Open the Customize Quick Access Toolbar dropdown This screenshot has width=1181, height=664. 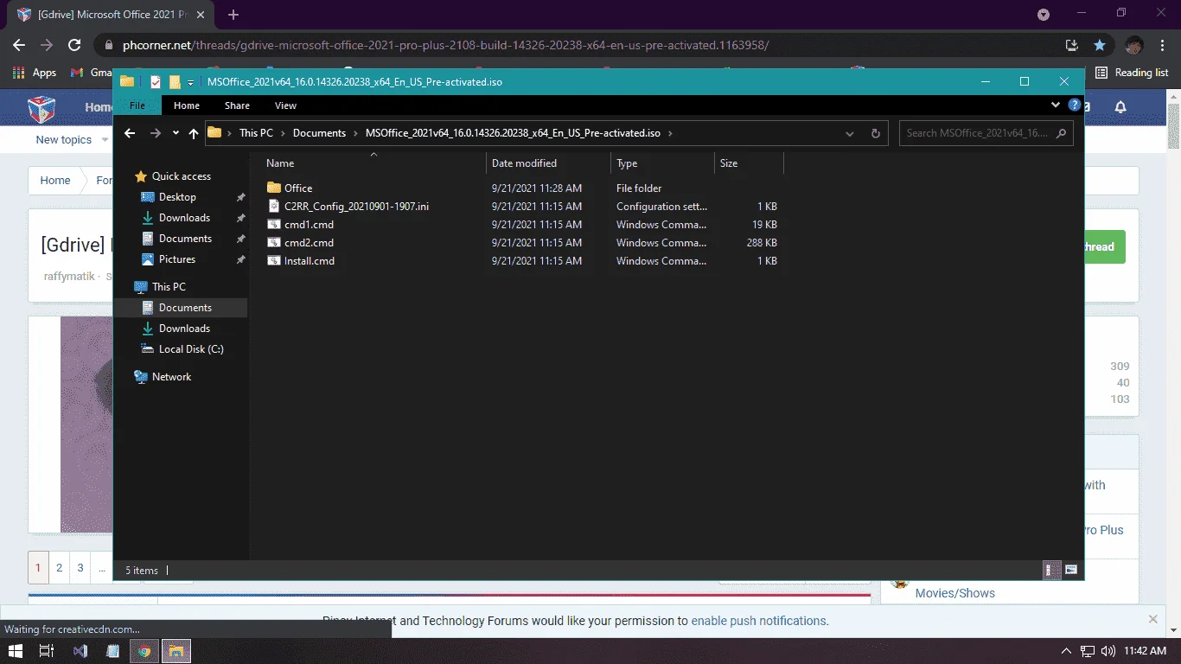[x=190, y=83]
